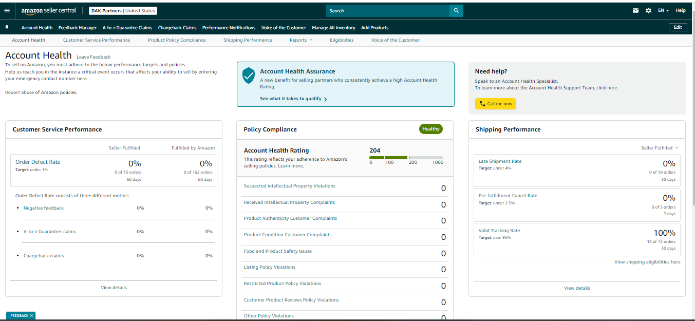695x321 pixels.
Task: Click the Edit button
Action: pos(678,27)
